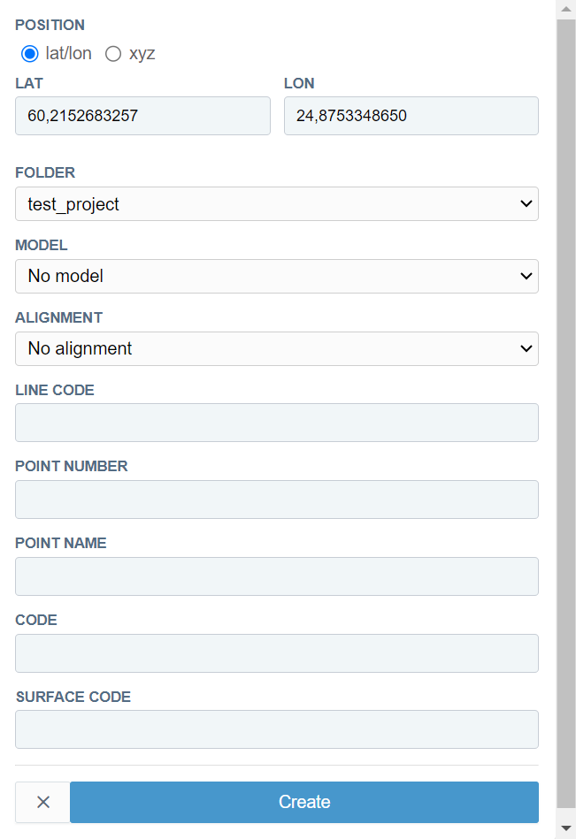Image resolution: width=576 pixels, height=839 pixels.
Task: Focus the Code input field
Action: pos(276,653)
